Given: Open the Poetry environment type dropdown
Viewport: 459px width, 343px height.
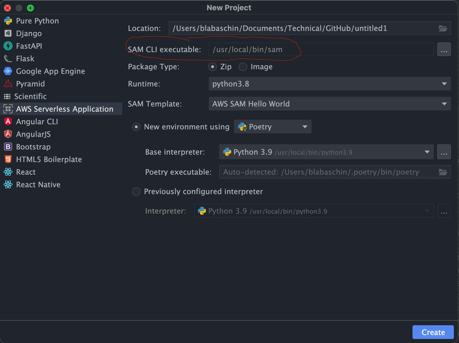Looking at the screenshot, I should (x=273, y=127).
